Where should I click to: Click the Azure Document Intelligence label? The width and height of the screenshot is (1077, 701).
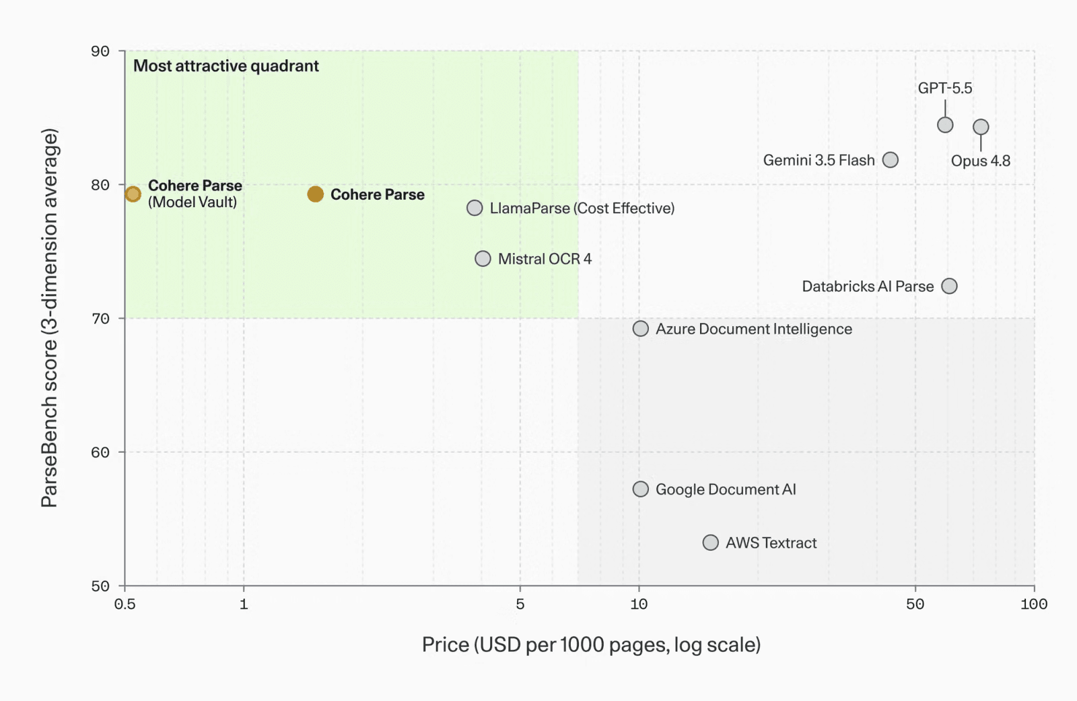(754, 329)
